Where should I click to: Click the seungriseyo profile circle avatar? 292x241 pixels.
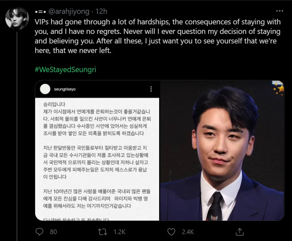[x=45, y=89]
